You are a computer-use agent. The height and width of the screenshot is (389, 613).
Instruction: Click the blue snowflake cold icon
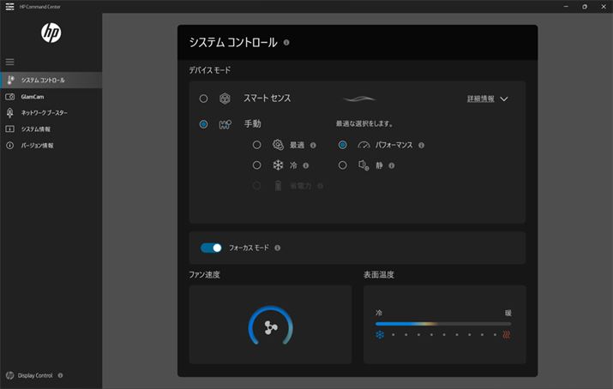380,335
